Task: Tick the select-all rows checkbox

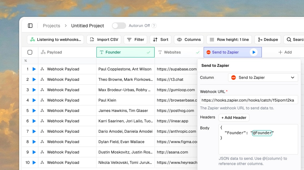Action: pyautogui.click(x=30, y=52)
